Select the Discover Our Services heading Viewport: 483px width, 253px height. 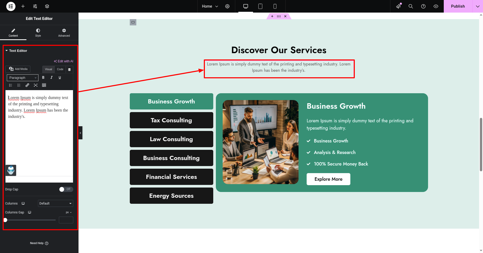[x=279, y=50]
